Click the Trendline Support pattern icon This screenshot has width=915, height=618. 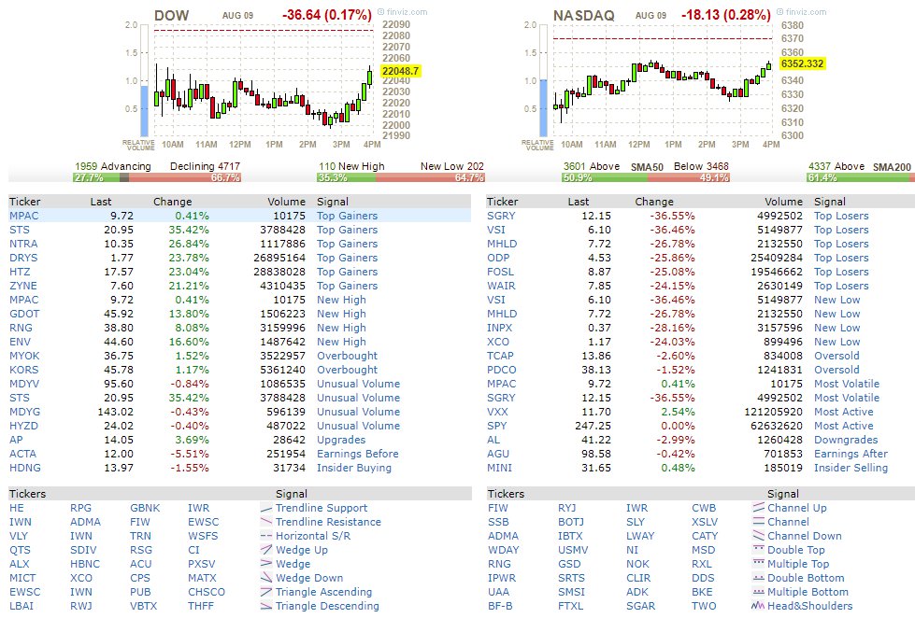266,508
